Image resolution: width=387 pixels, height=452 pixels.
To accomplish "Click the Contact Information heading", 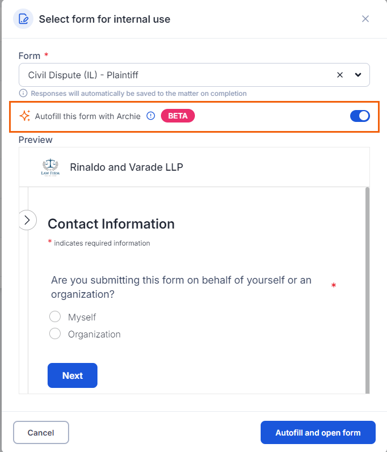I will [x=111, y=224].
